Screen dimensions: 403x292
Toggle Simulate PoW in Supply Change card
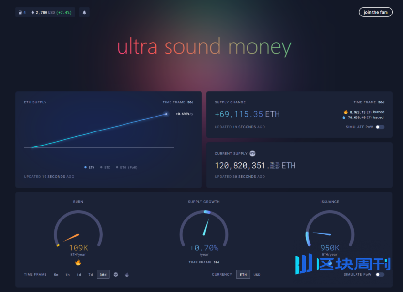point(380,127)
